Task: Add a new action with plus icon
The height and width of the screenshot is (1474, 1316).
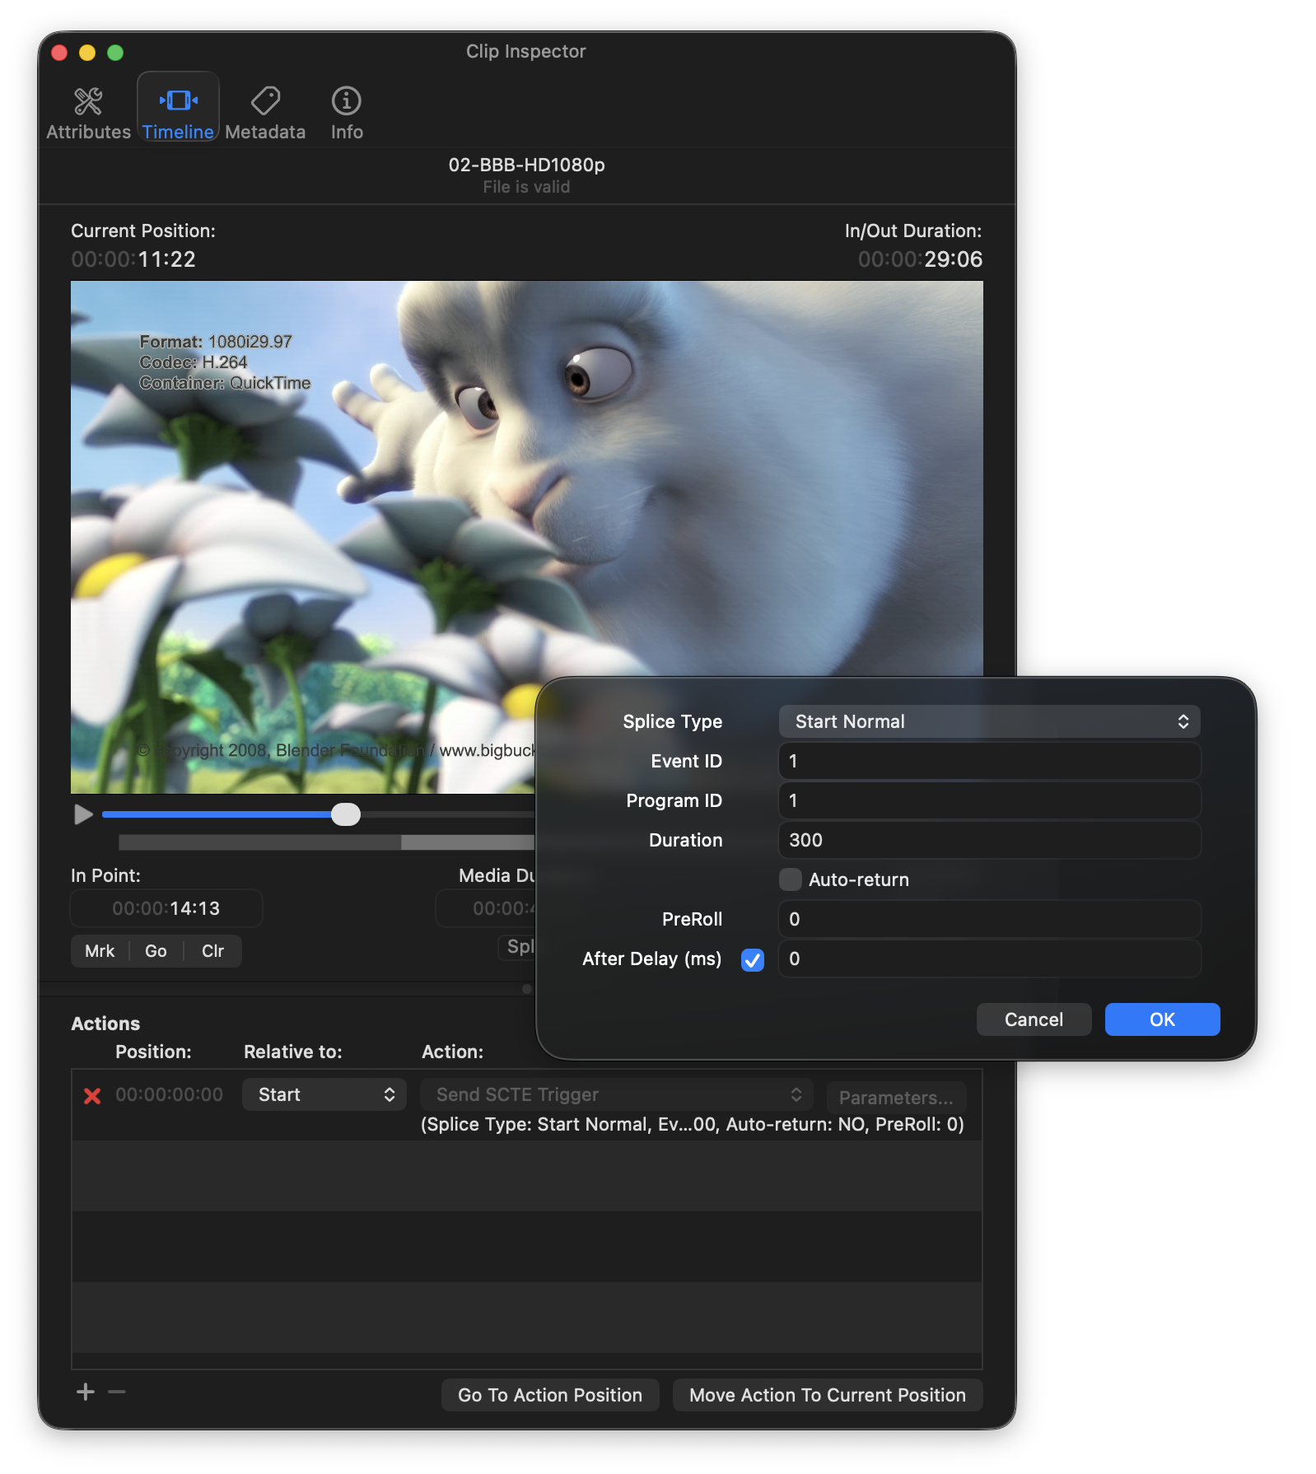Action: [86, 1392]
